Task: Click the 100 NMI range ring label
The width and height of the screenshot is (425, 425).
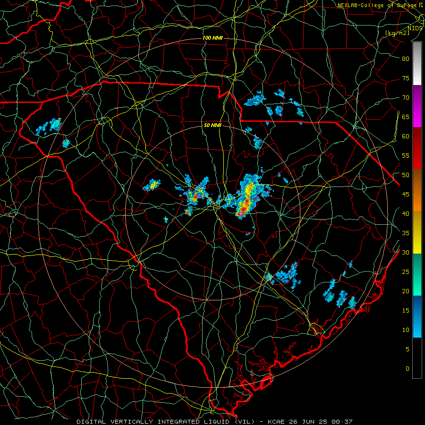Action: tap(212, 38)
